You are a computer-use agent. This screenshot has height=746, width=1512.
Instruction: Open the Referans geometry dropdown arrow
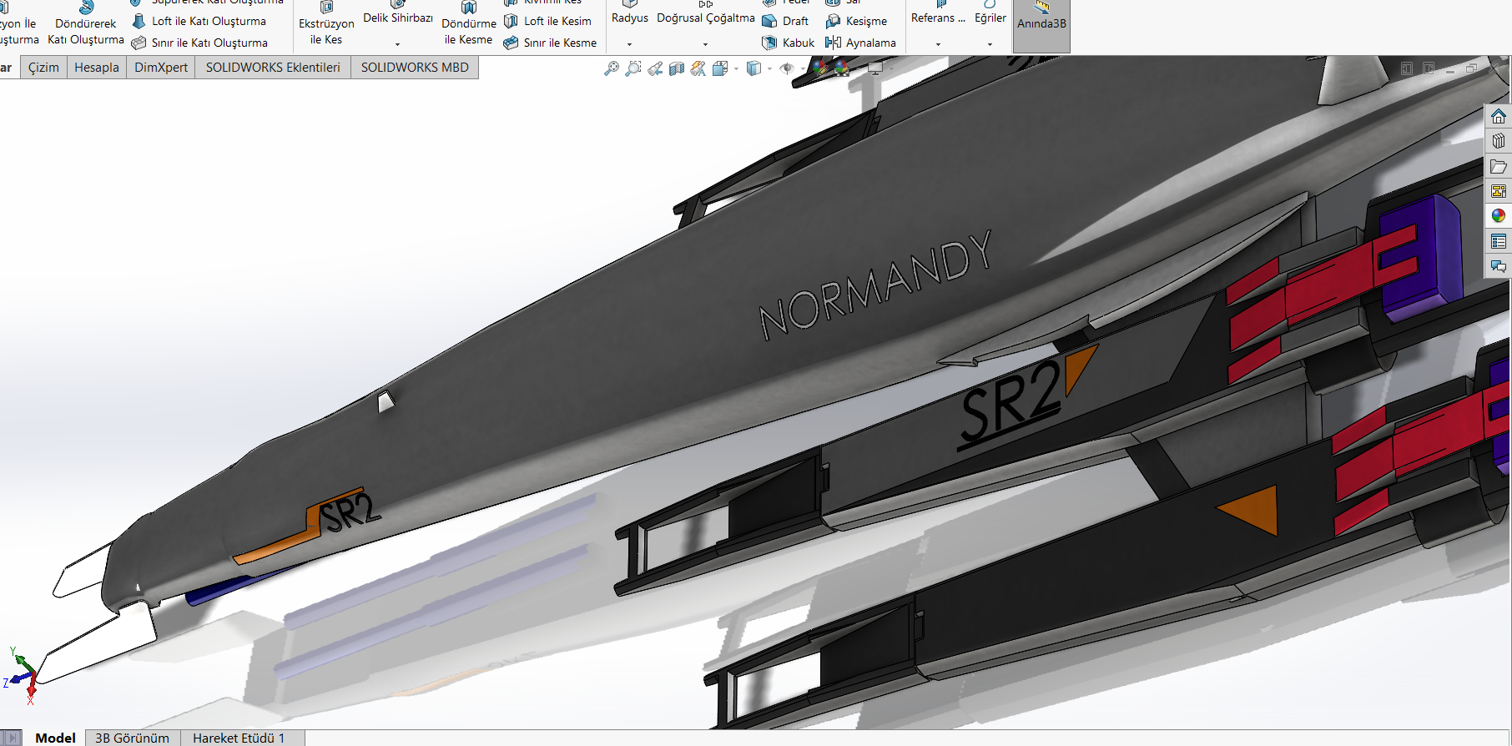[938, 44]
